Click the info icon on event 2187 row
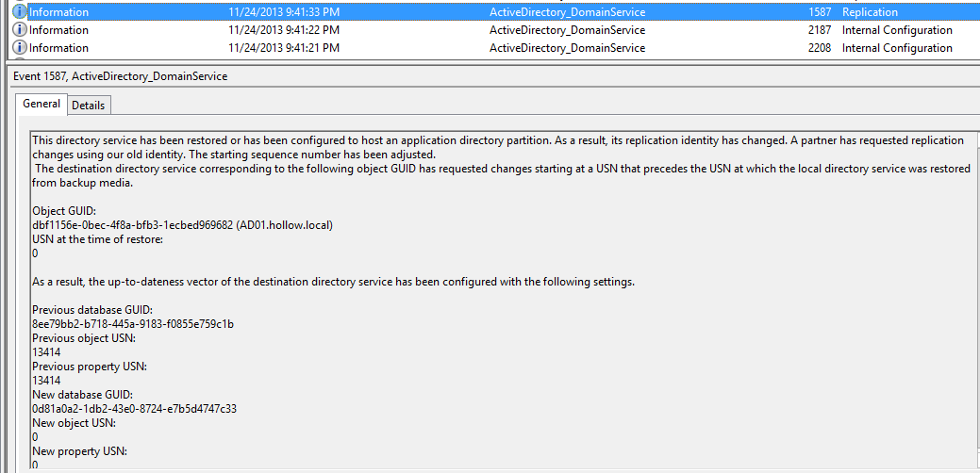Image resolution: width=980 pixels, height=473 pixels. [x=20, y=30]
